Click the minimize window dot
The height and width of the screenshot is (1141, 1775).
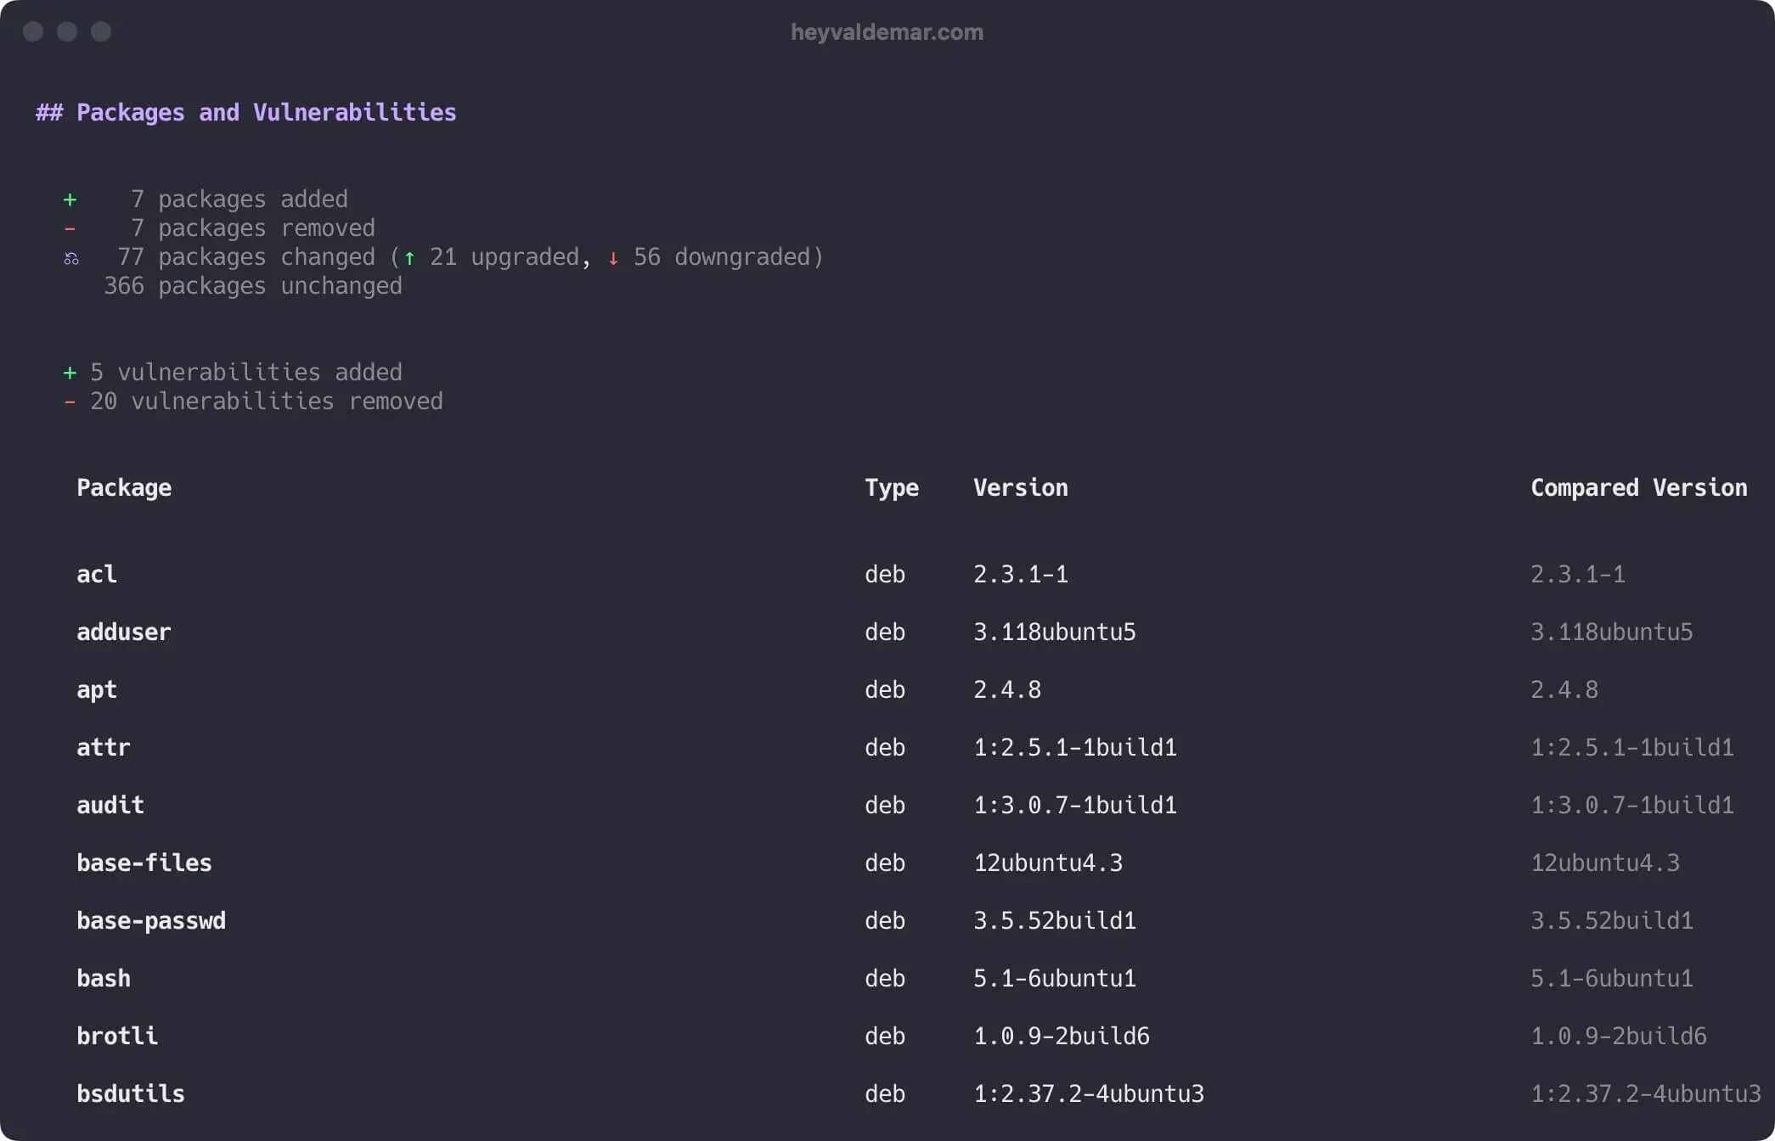click(67, 31)
